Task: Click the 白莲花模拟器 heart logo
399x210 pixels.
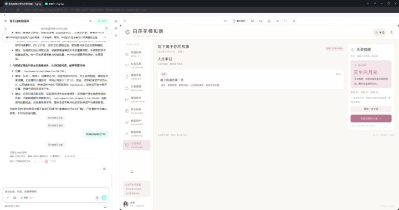Action: point(128,32)
